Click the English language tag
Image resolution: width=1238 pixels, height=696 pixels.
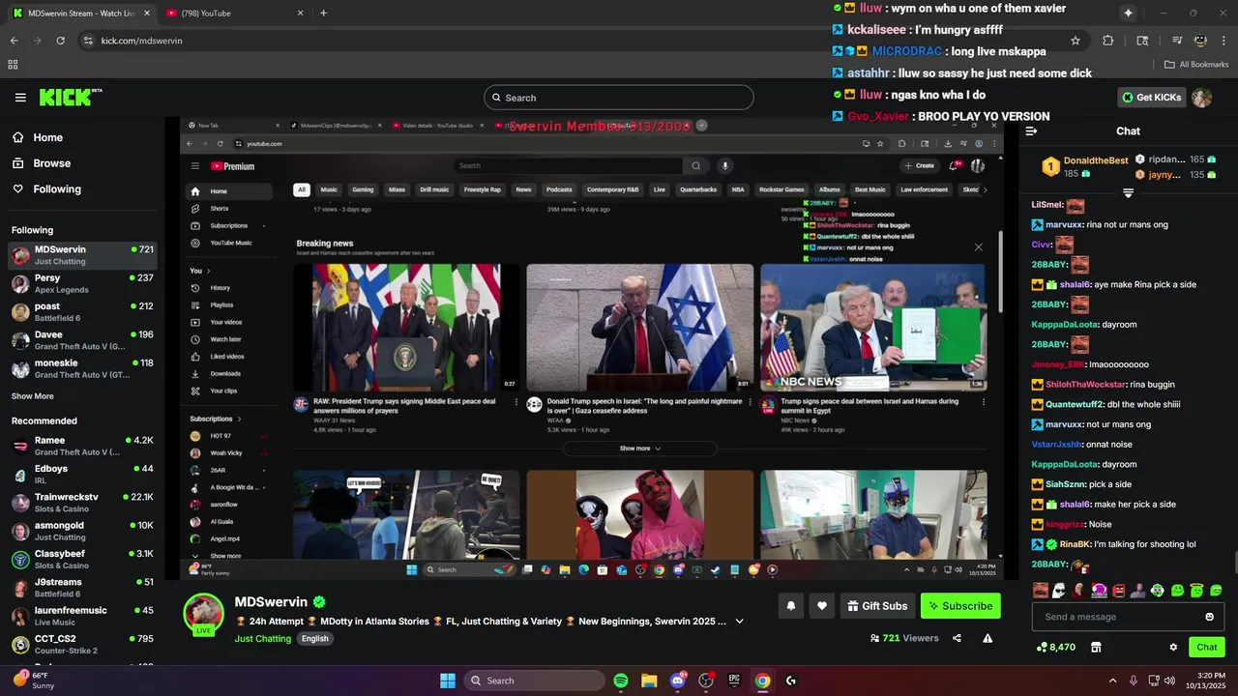(314, 639)
